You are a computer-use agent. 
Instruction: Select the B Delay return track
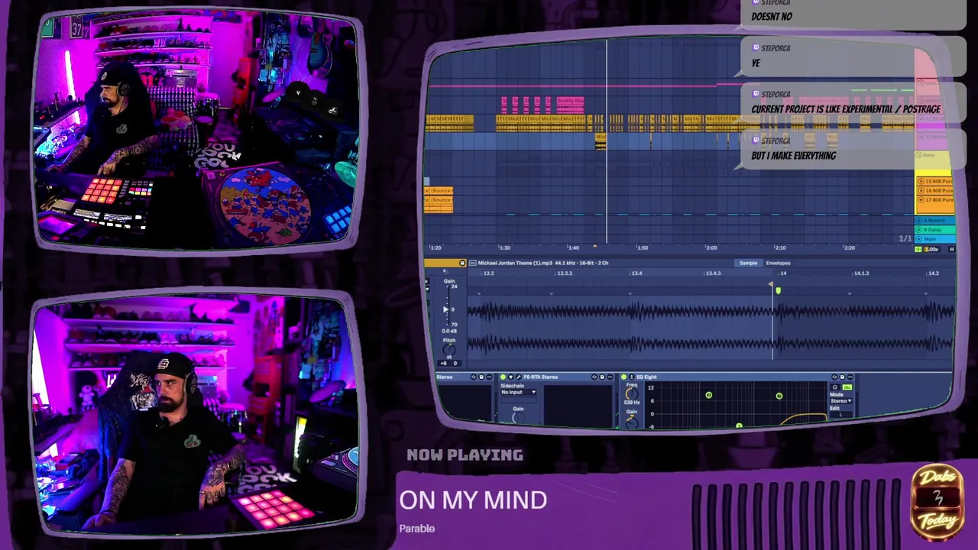coord(937,229)
